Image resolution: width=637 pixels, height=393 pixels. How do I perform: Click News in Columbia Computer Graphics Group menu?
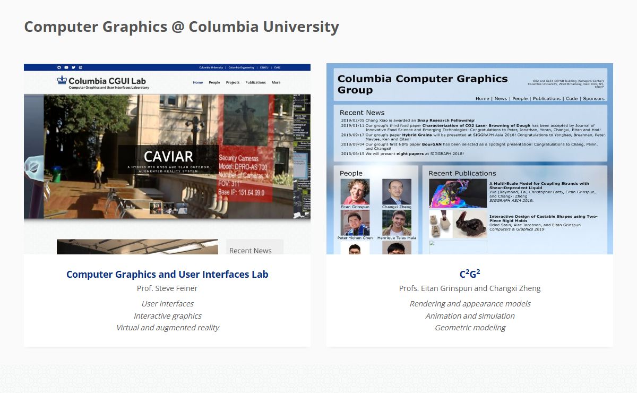(x=501, y=98)
